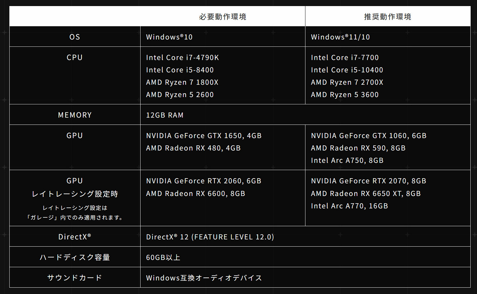
Task: Select the 12GB RAM text
Action: pyautogui.click(x=165, y=115)
